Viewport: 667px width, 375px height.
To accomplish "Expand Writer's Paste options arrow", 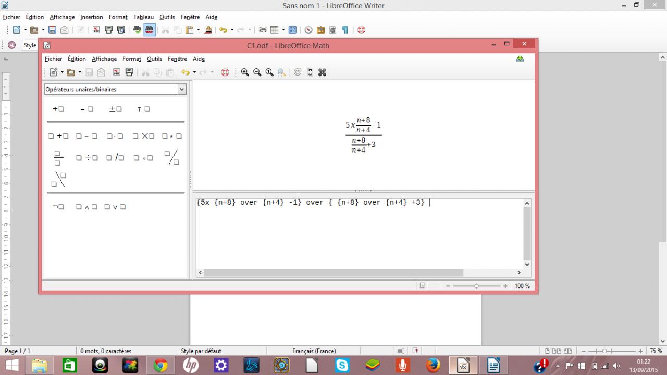I will coord(198,30).
